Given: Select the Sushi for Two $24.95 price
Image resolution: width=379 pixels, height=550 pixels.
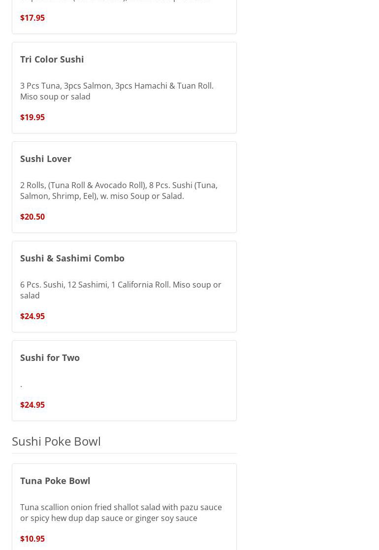Looking at the screenshot, I should coord(32,405).
